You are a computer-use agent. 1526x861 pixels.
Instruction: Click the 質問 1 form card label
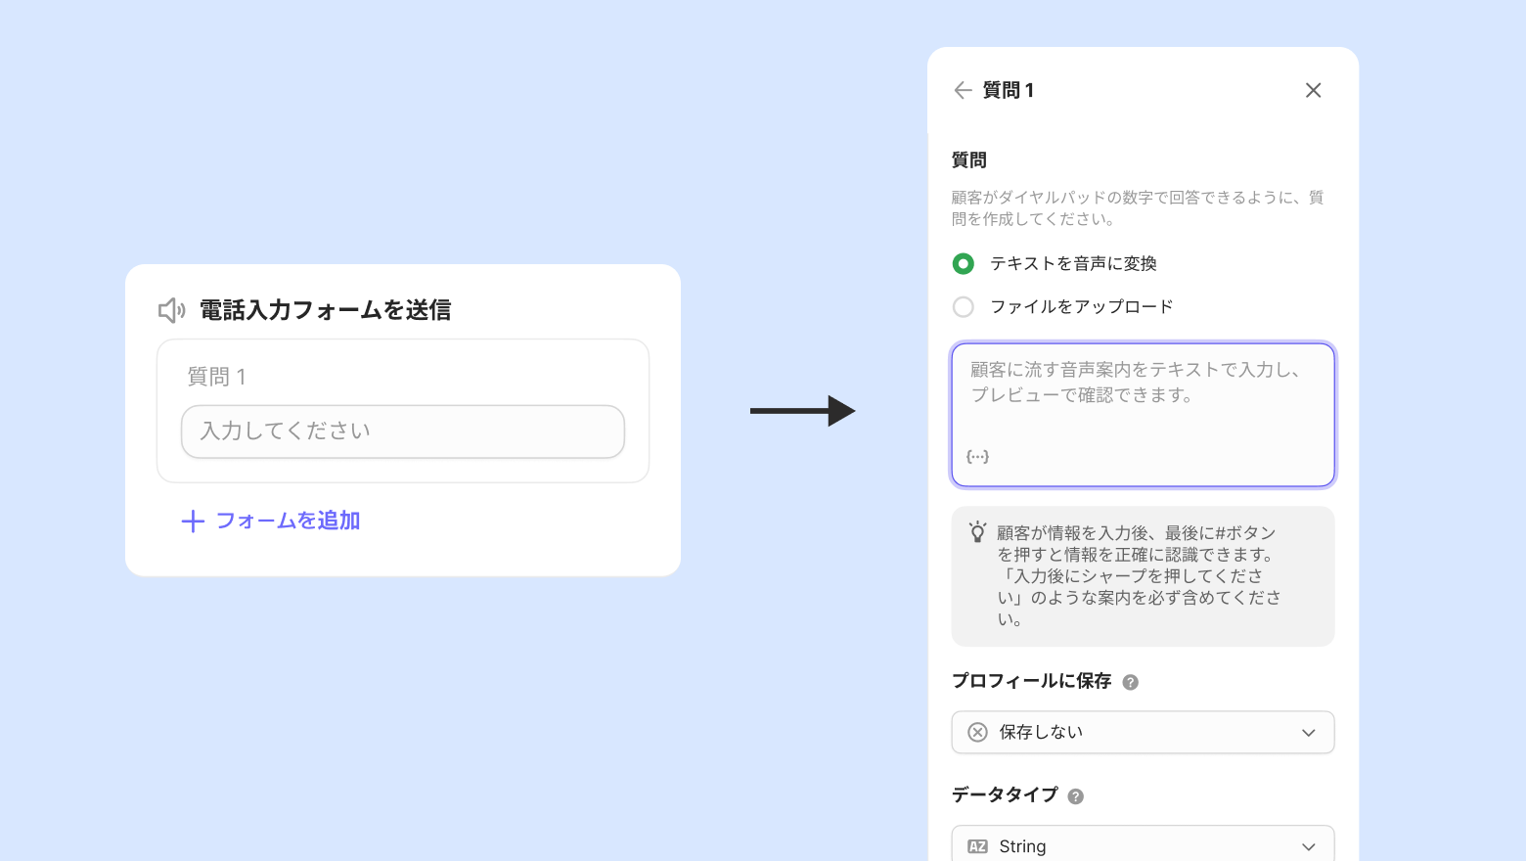click(x=217, y=377)
